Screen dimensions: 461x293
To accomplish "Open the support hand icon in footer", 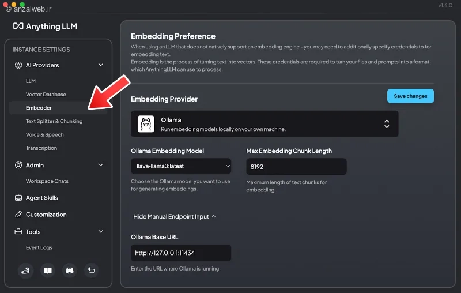I will (25, 271).
